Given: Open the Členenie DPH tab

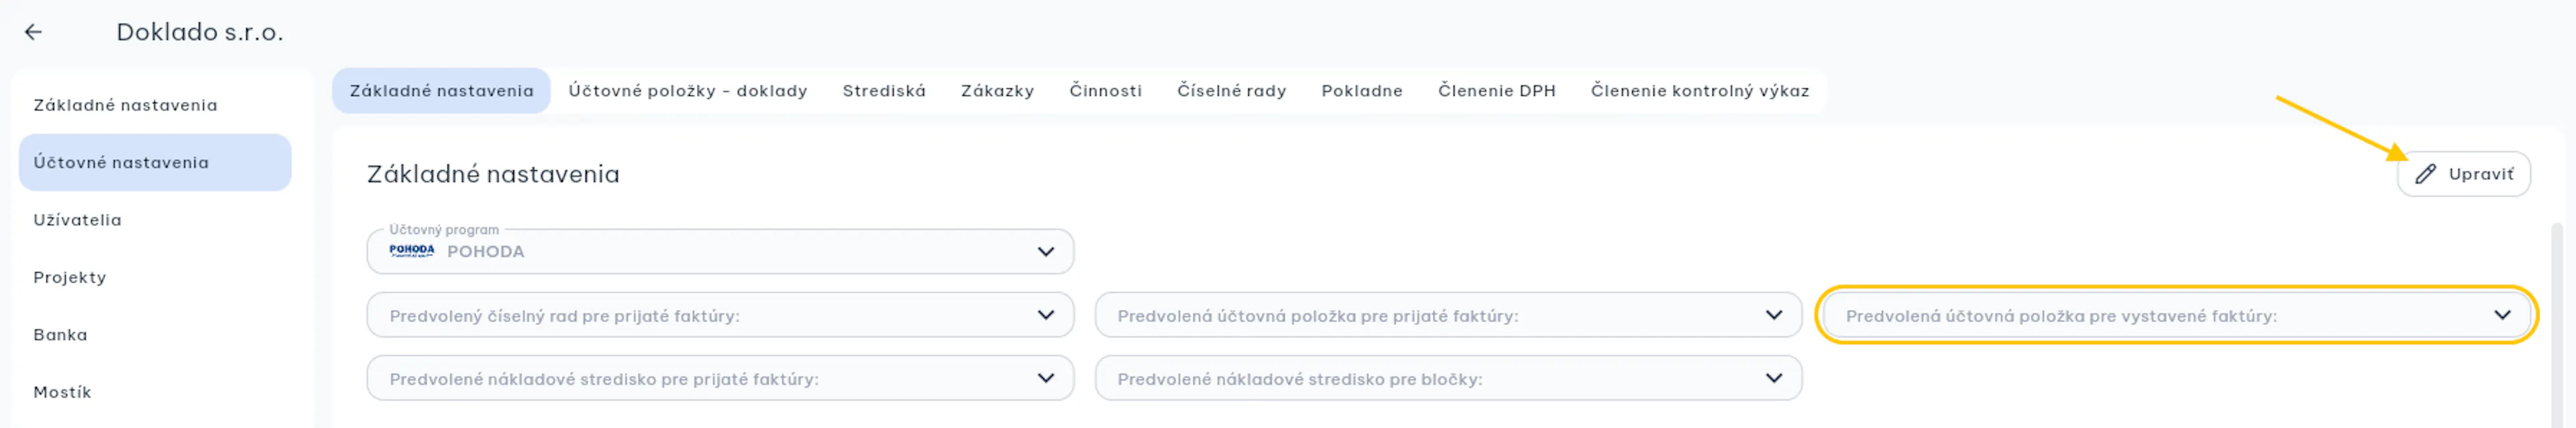Looking at the screenshot, I should click(x=1496, y=91).
